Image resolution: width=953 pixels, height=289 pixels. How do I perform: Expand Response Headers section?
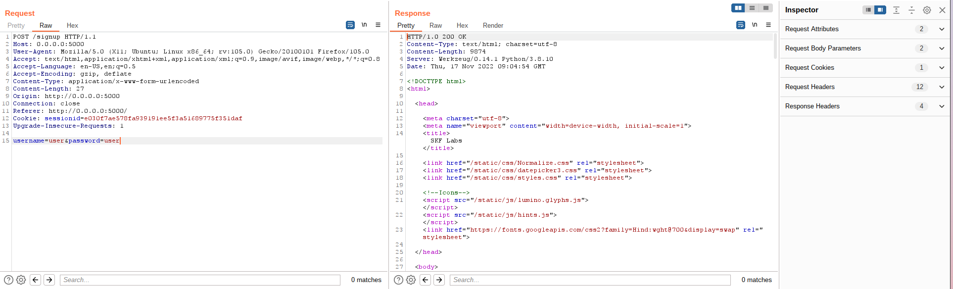click(x=942, y=106)
